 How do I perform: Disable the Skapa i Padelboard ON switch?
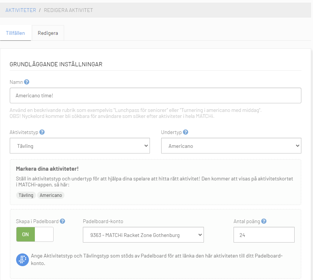pyautogui.click(x=35, y=235)
